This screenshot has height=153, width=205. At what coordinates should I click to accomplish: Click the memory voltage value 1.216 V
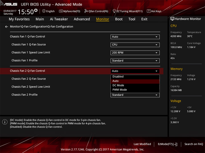pyautogui.click(x=191, y=79)
